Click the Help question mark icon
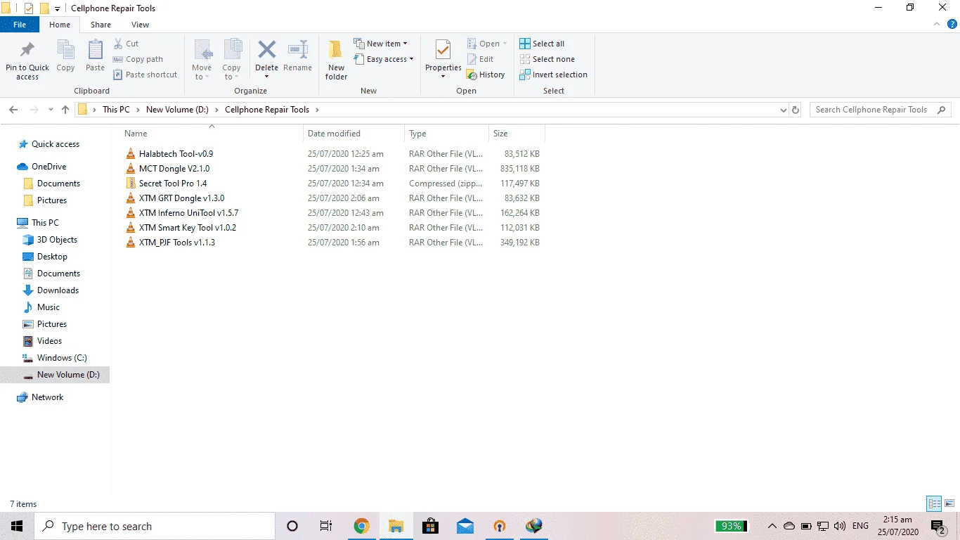The width and height of the screenshot is (960, 540). (x=952, y=24)
